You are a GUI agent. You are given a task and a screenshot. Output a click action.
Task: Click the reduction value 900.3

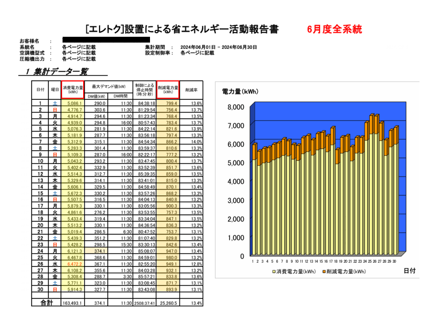point(172,206)
